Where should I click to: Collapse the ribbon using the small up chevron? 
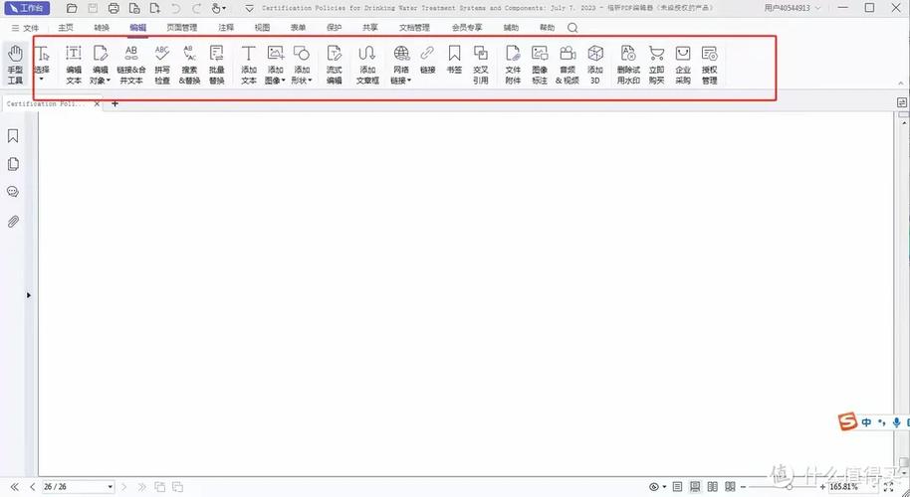coord(901,83)
